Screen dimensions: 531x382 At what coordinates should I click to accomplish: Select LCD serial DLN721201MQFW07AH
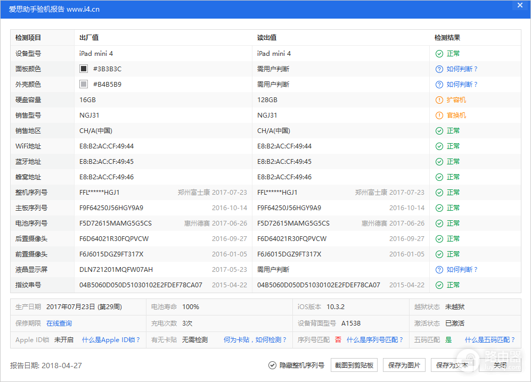116,270
